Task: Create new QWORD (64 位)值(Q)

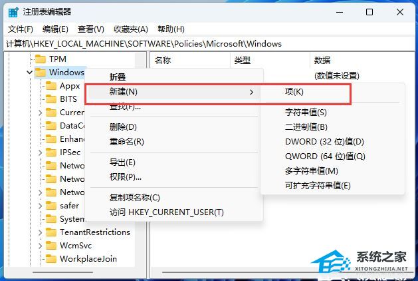Action: [332, 156]
